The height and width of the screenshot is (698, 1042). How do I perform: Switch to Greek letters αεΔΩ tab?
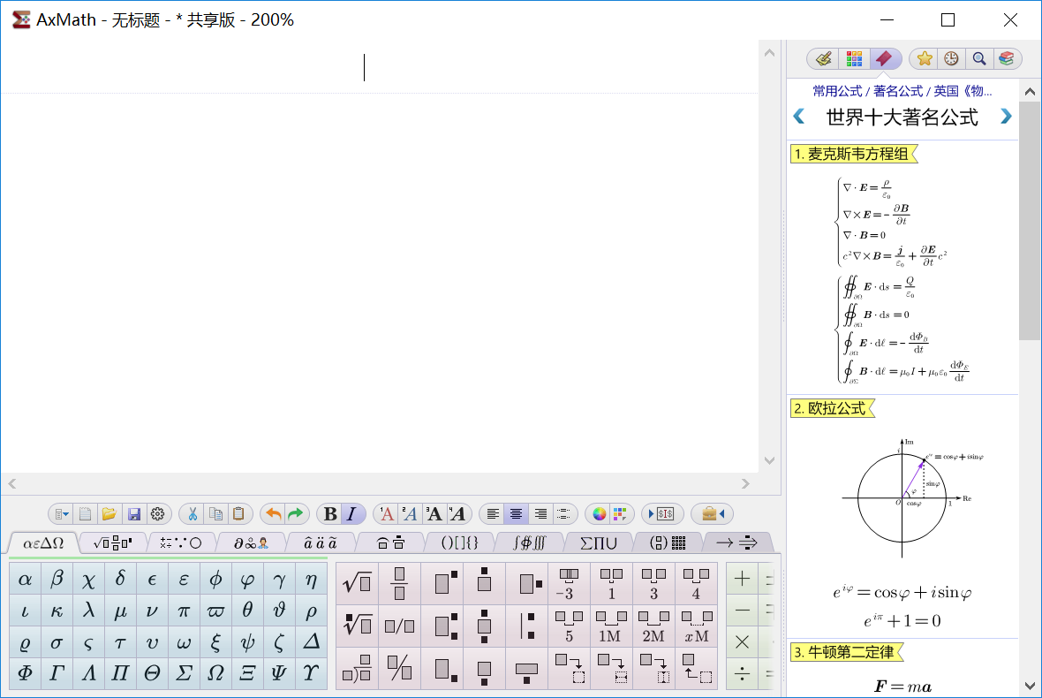(x=43, y=543)
